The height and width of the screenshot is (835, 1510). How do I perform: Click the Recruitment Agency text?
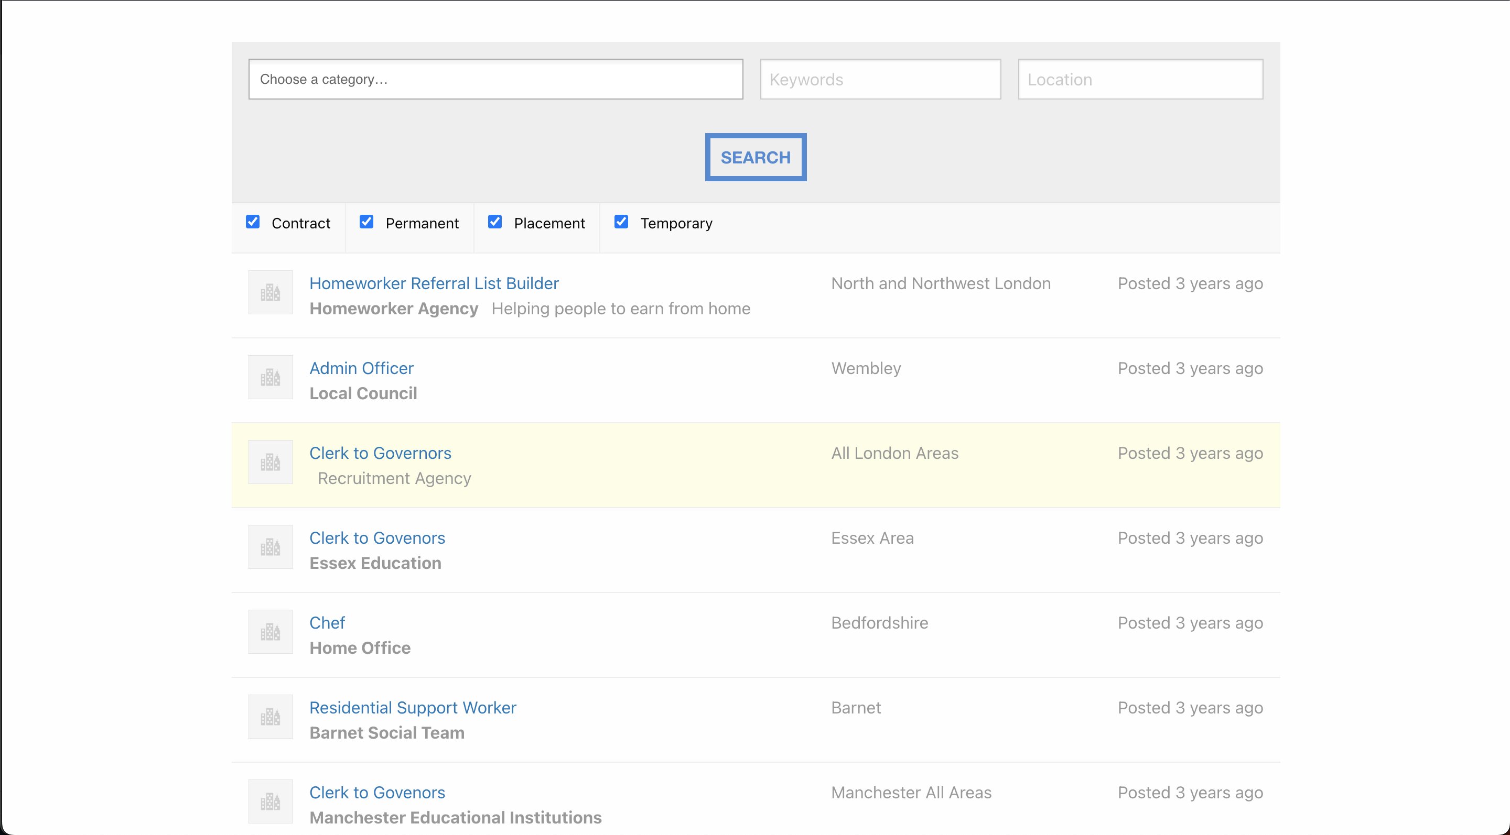tap(394, 478)
